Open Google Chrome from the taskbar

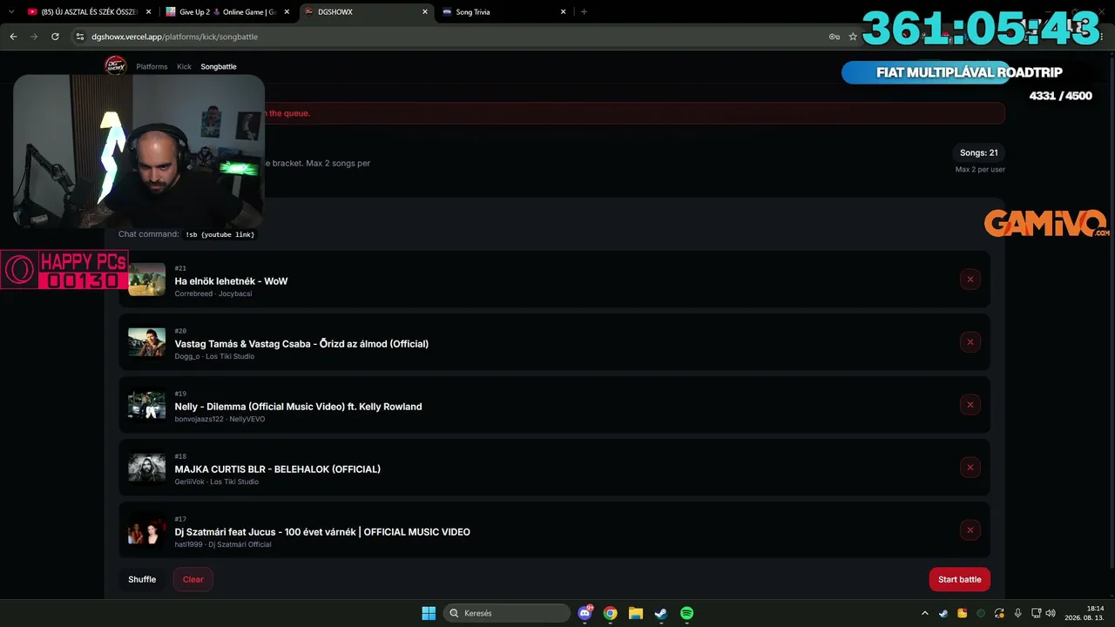coord(611,613)
